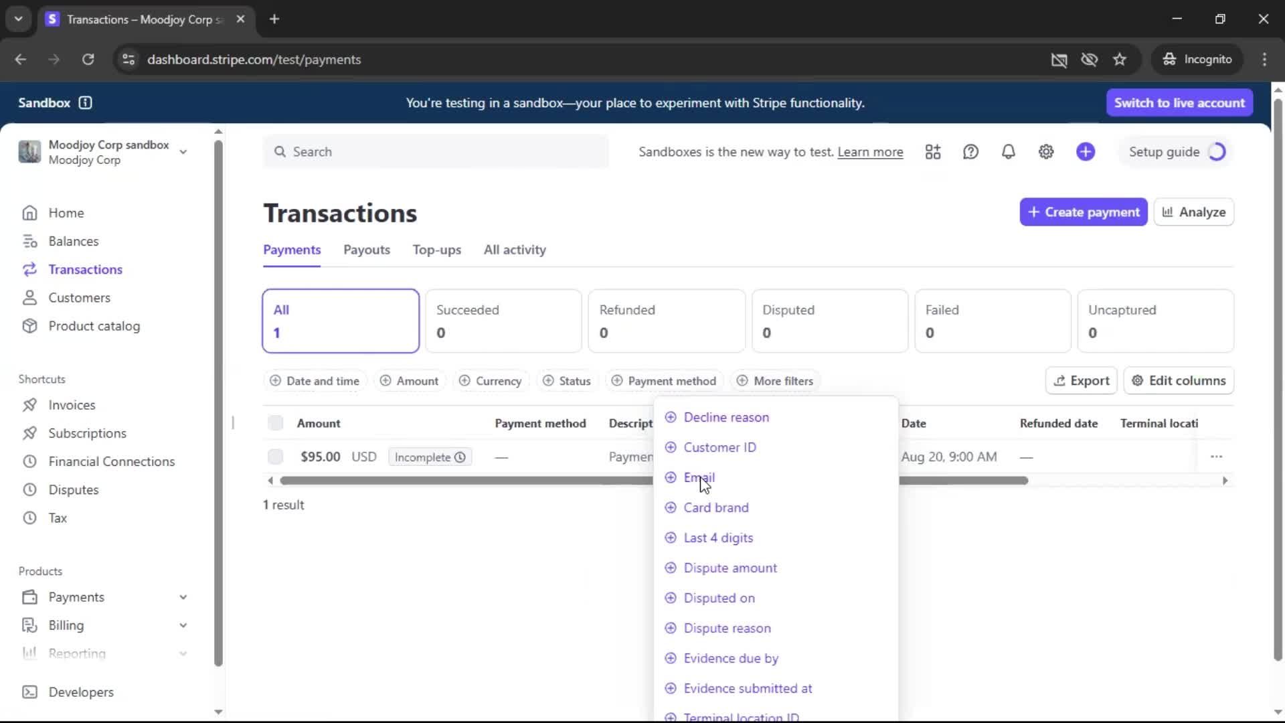The width and height of the screenshot is (1285, 723).
Task: Open the Moodjoy Corp account switcher
Action: [x=104, y=152]
